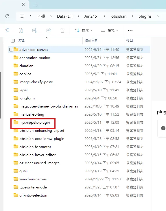
Task: Click the rename toolbar icon
Action: coord(35,30)
